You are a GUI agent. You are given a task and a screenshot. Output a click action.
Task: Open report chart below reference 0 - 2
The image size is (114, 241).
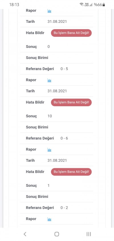[x=49, y=219]
